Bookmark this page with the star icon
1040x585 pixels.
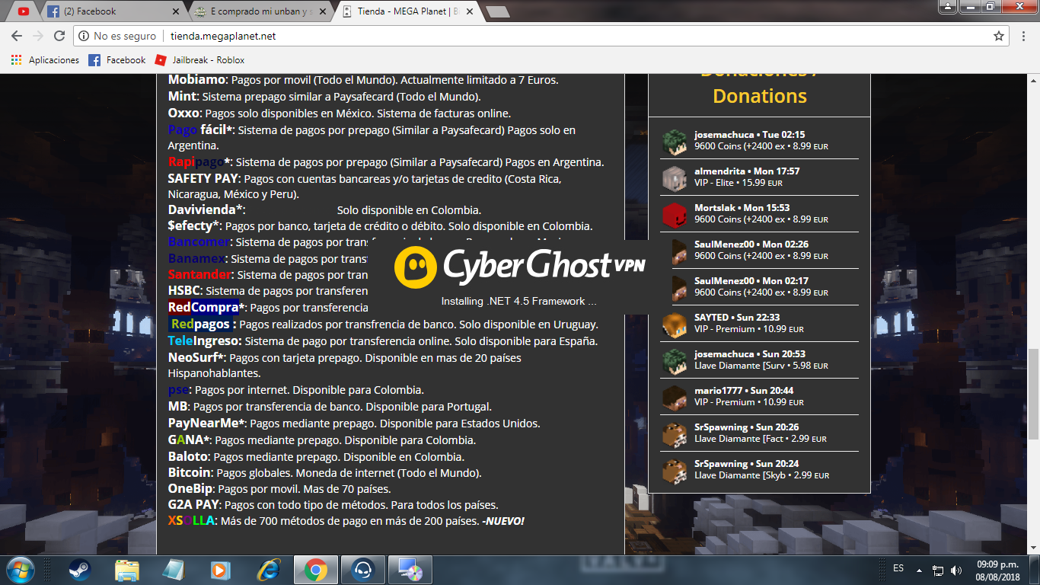[999, 36]
